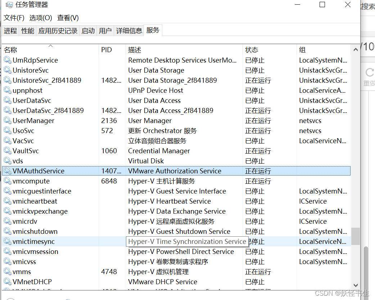This screenshot has width=375, height=300.
Task: Click the vmictimesync service icon
Action: point(8,241)
